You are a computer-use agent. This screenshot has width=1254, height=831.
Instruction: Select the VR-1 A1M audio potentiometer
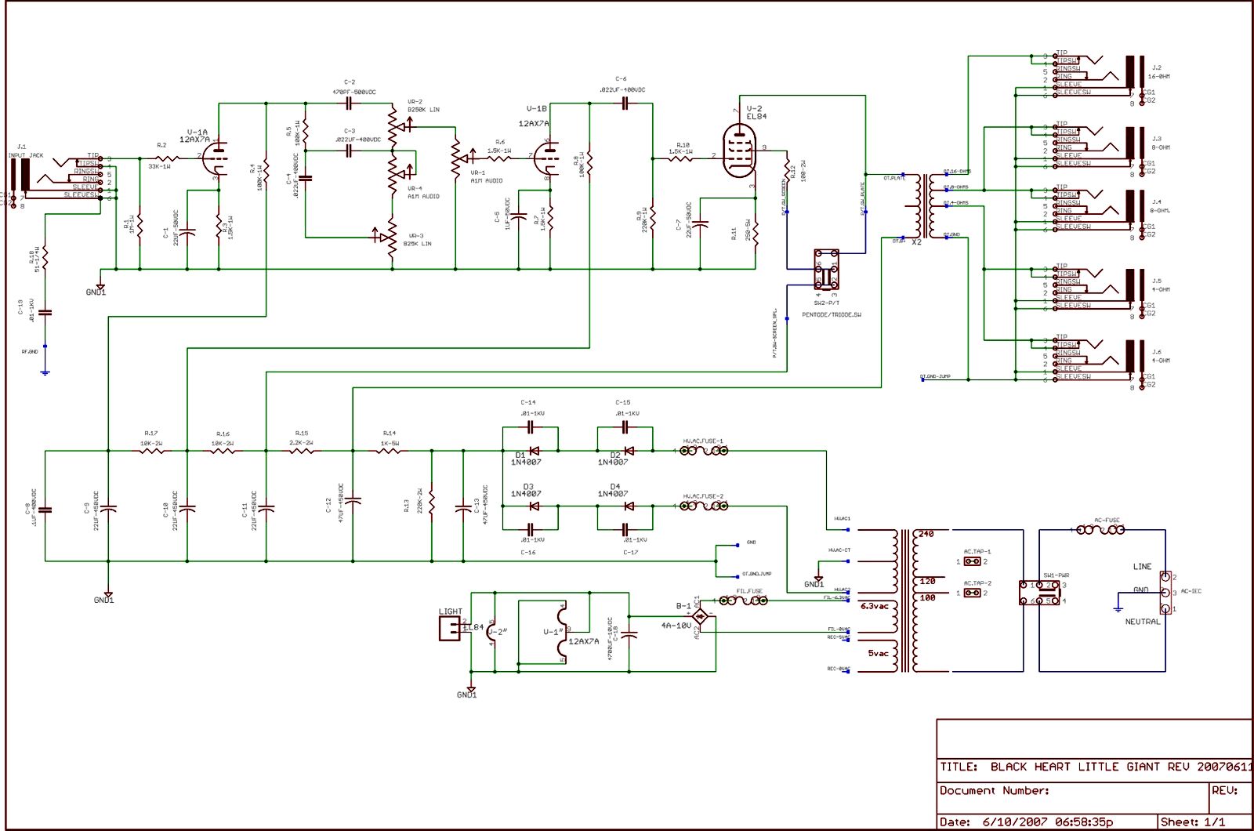456,158
